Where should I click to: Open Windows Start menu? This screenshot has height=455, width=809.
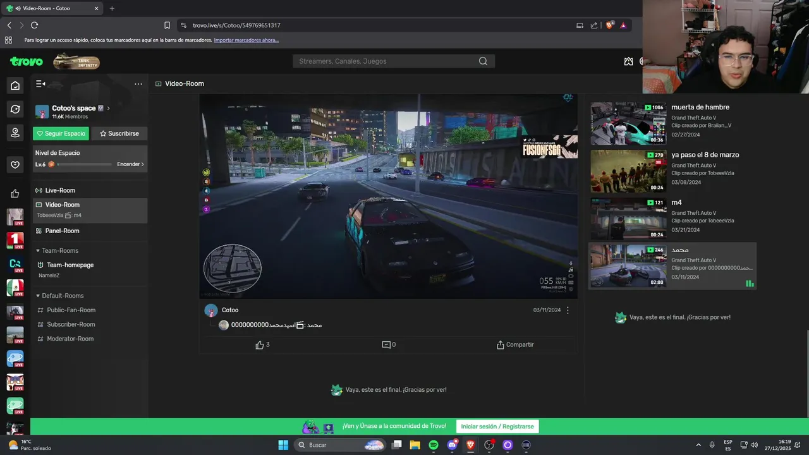(283, 445)
